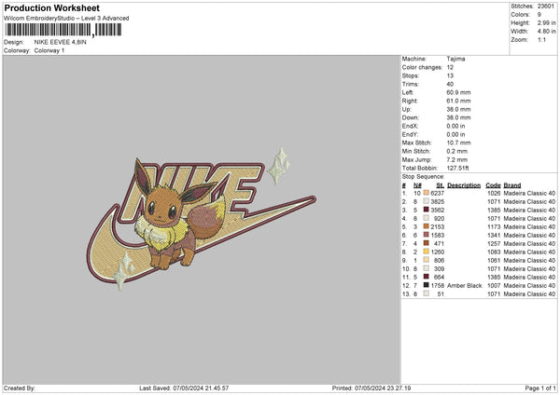Click the Left value 60.9 mm

click(458, 92)
